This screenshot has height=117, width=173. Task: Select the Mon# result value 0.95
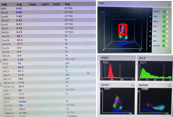coord(19,20)
